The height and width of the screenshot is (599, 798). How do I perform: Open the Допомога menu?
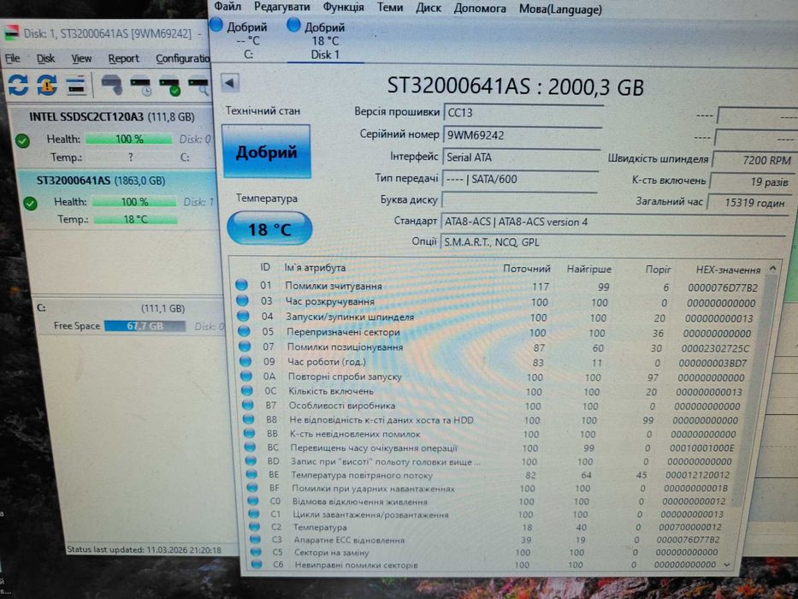point(480,9)
